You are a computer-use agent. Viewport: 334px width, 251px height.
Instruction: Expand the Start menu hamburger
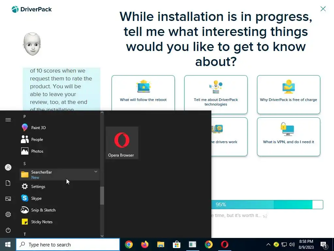8,120
